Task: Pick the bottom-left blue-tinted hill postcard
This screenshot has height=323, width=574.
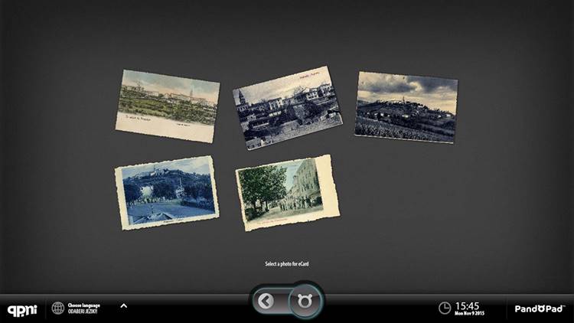Action: pos(166,191)
